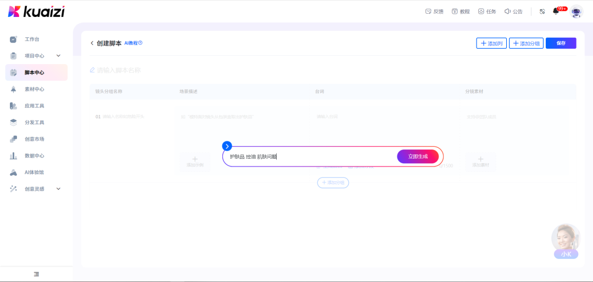Click the 添加示例 plus tile

(195, 162)
